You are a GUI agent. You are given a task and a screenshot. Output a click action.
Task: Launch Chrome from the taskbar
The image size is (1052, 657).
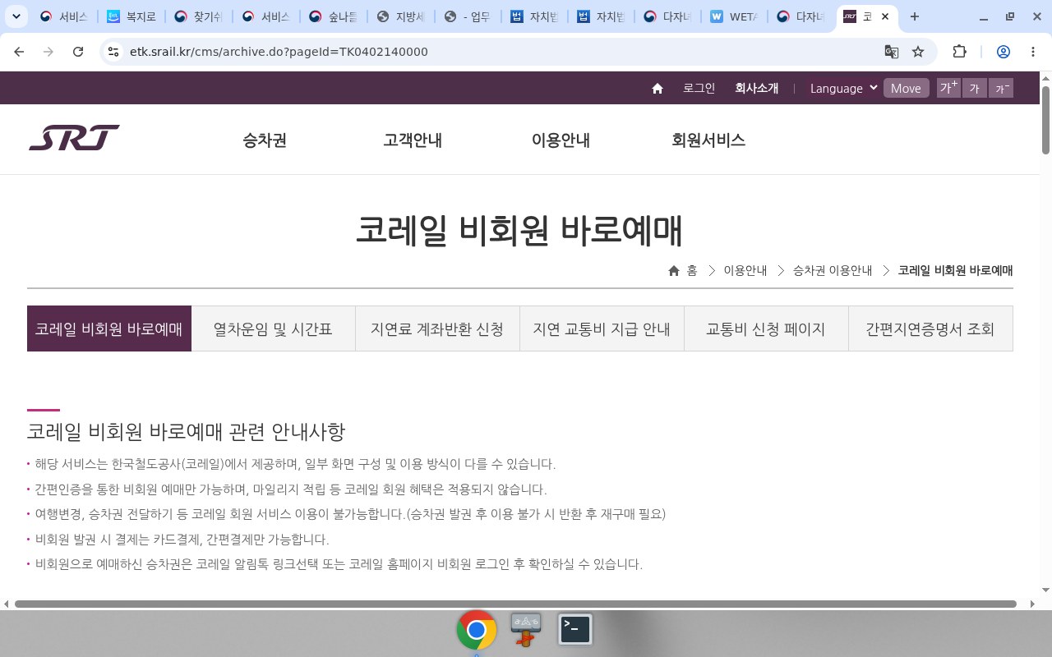tap(477, 630)
